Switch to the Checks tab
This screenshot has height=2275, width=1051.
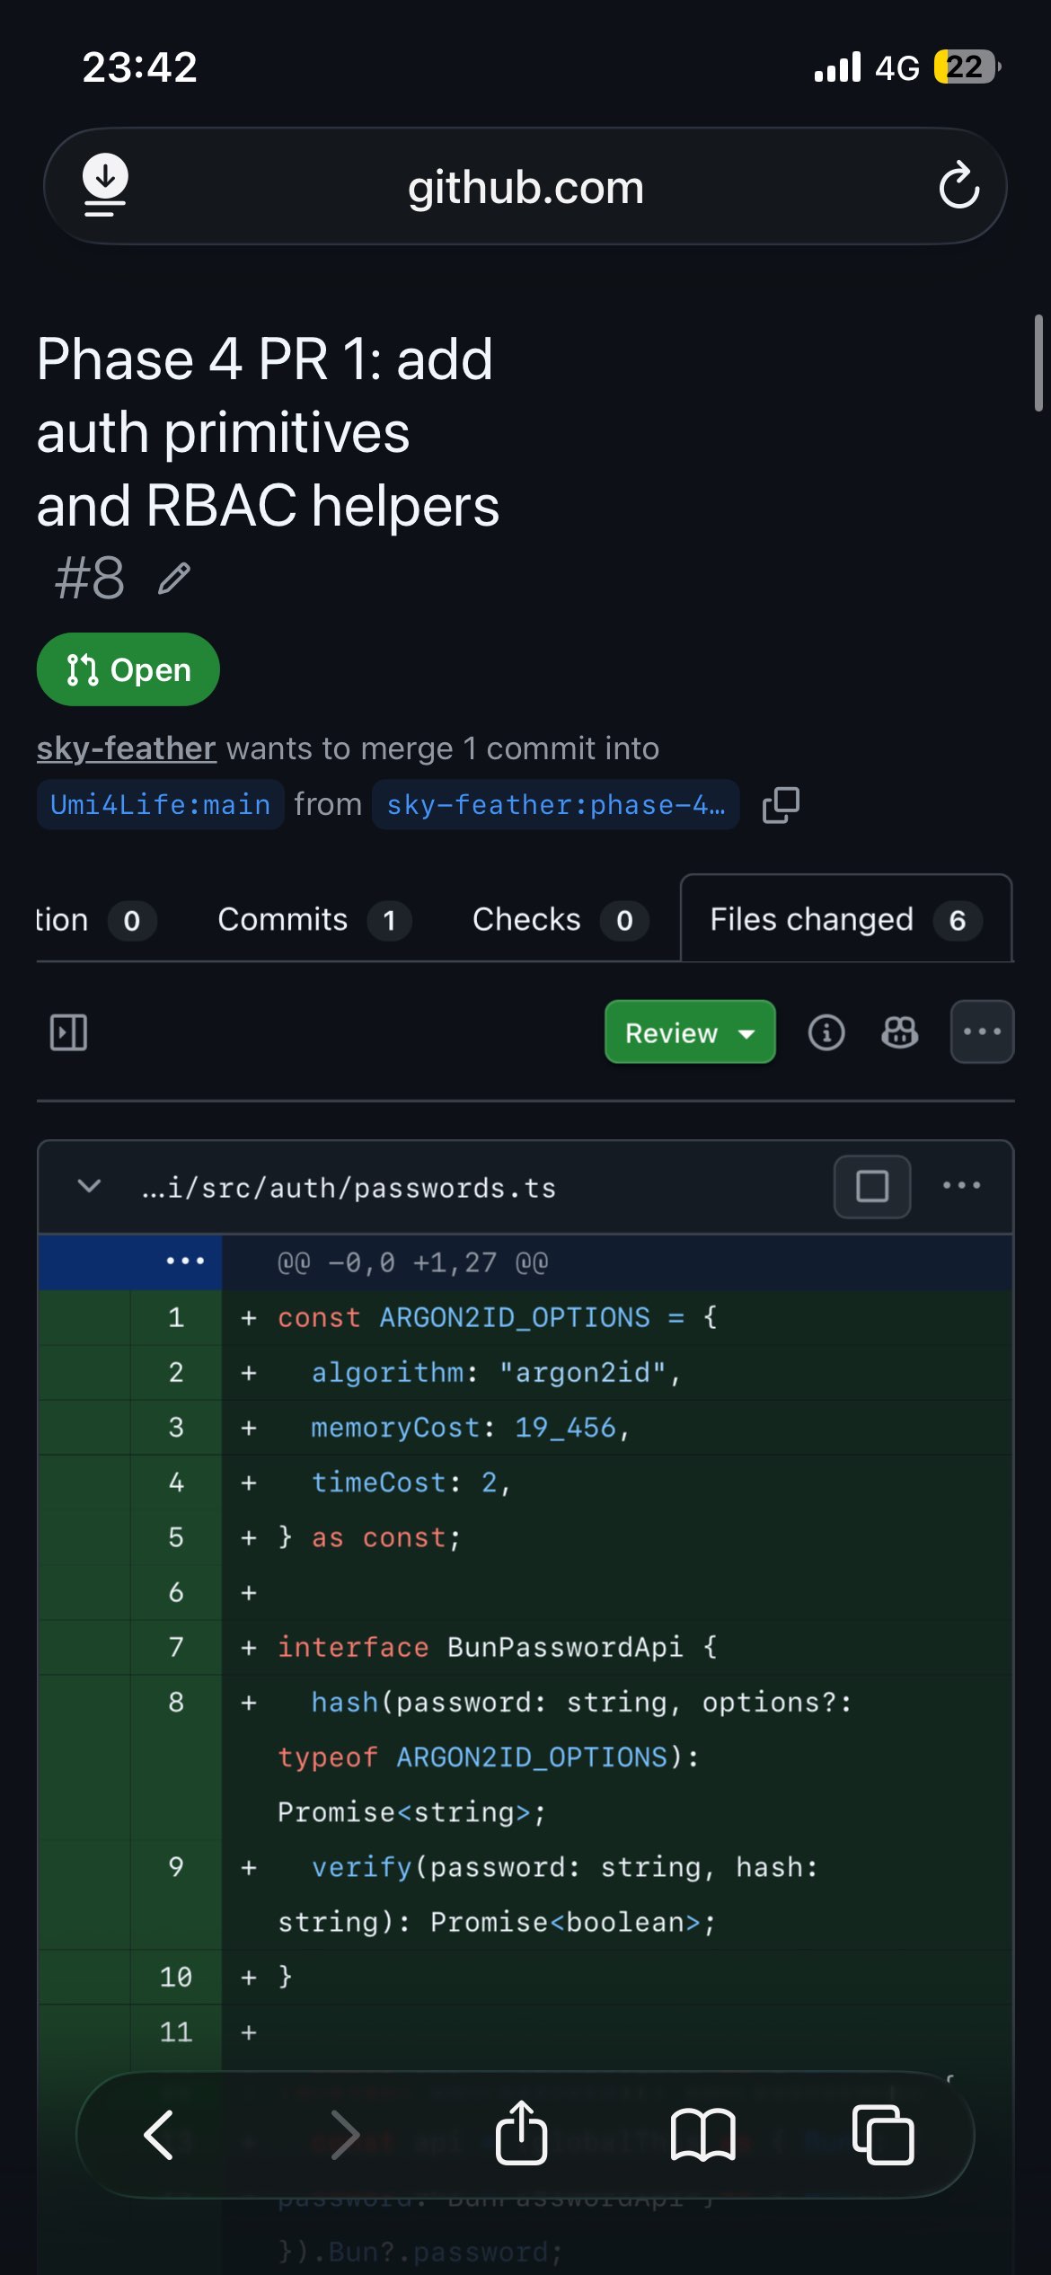tap(561, 919)
